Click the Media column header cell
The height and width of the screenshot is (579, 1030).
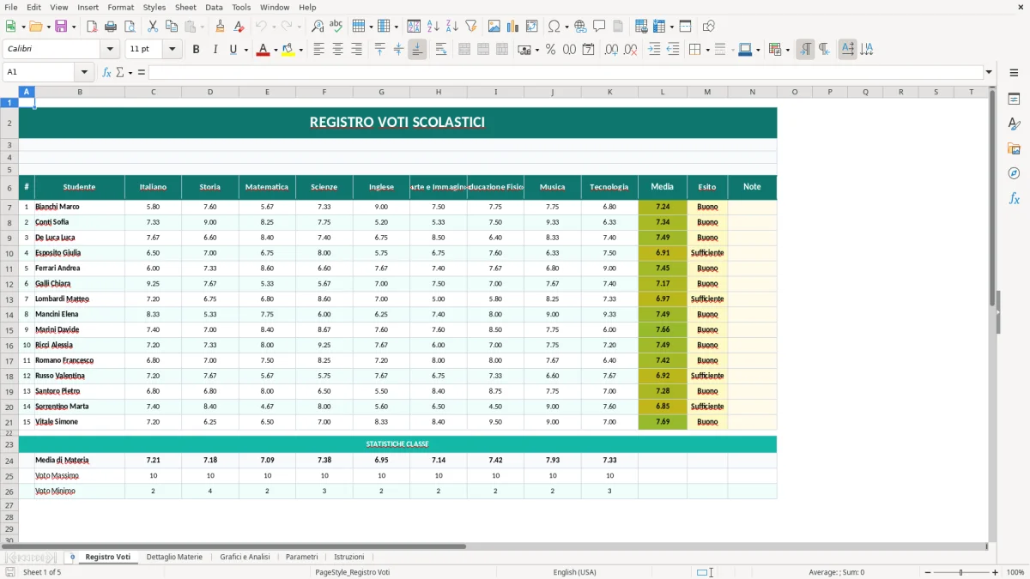663,187
